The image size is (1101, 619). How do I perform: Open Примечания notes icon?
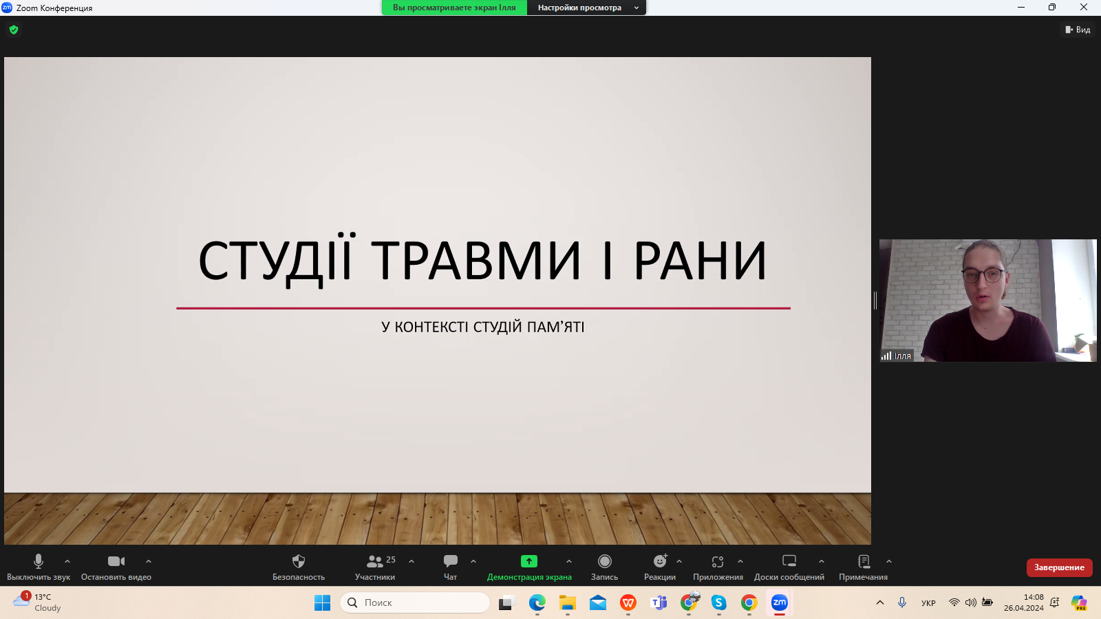click(x=863, y=562)
